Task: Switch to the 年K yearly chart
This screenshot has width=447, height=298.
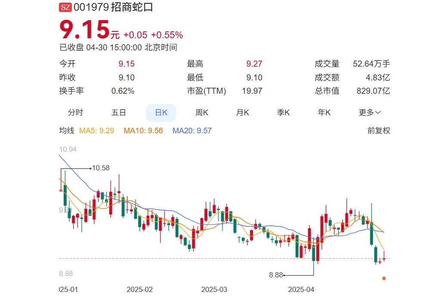Action: (324, 113)
